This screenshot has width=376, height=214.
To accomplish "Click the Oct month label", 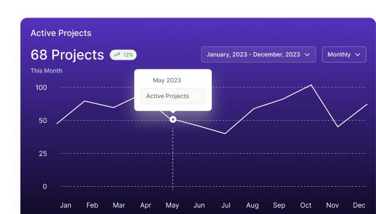I will point(306,205).
